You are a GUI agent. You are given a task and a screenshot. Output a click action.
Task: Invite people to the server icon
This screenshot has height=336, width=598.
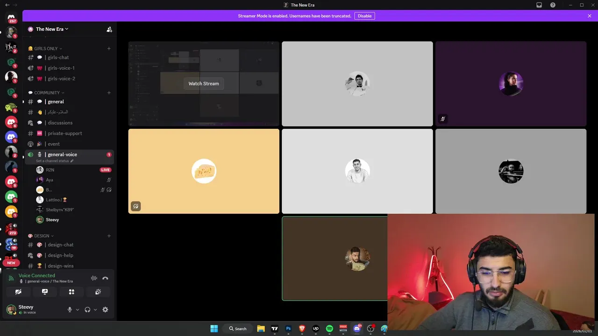109,29
